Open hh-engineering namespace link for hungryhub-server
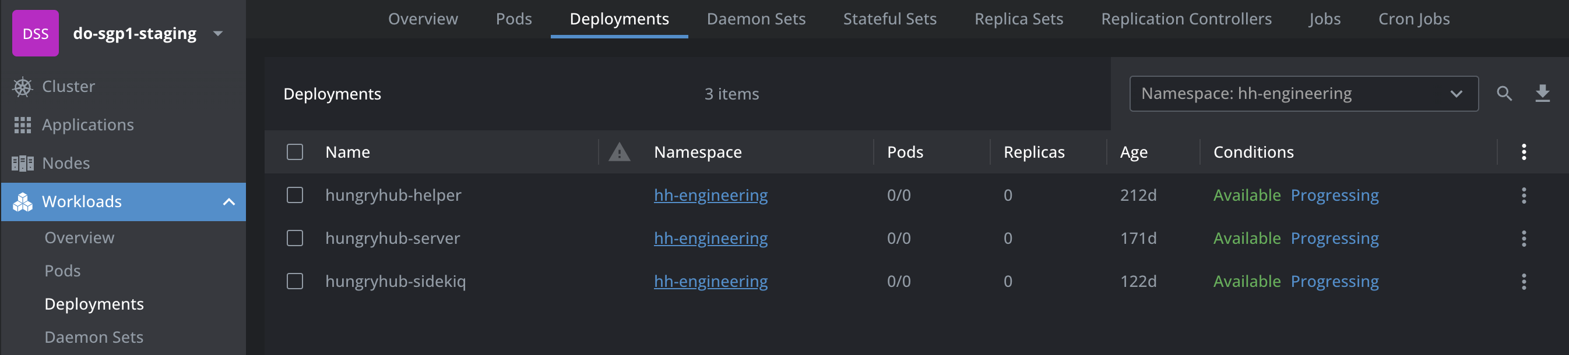Viewport: 1569px width, 355px height. click(x=710, y=238)
